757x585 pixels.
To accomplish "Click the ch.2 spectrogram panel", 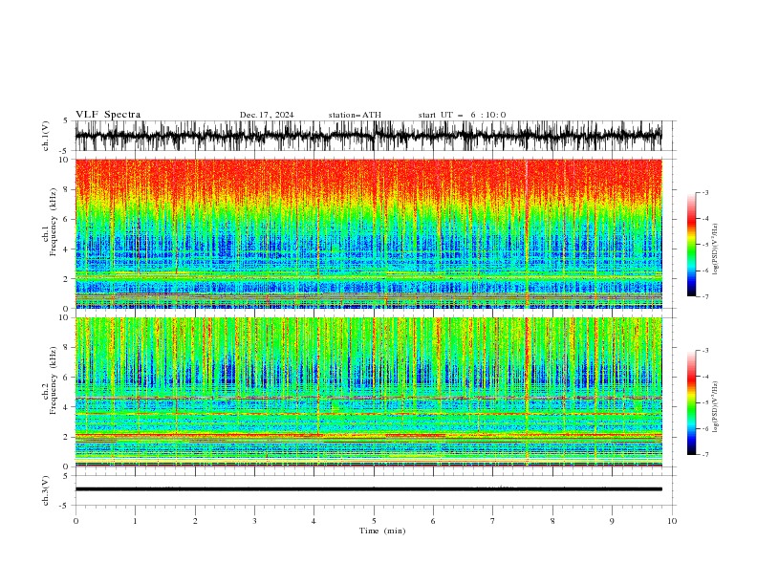I will point(368,392).
